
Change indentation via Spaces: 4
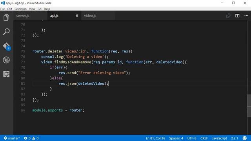pyautogui.click(x=176, y=138)
